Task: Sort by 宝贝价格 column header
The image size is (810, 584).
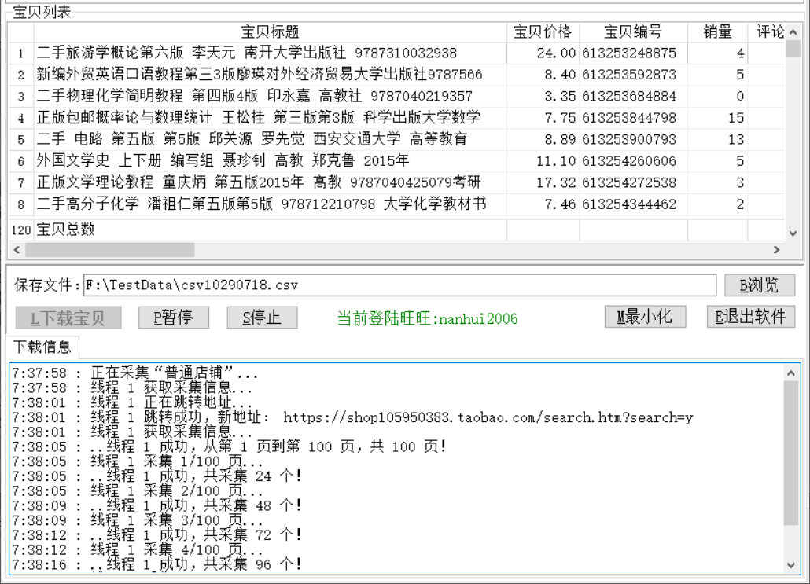Action: 543,32
